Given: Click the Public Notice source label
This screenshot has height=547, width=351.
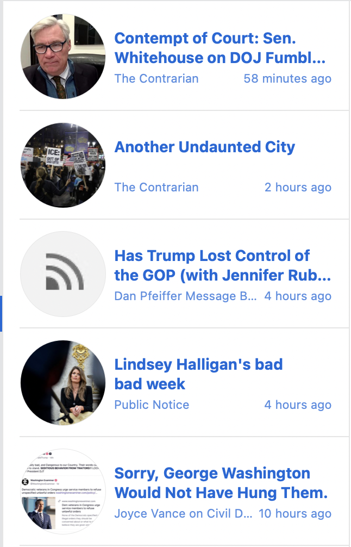Looking at the screenshot, I should [152, 405].
